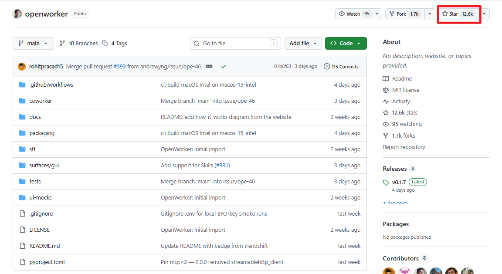Open the stt folder

32,149
